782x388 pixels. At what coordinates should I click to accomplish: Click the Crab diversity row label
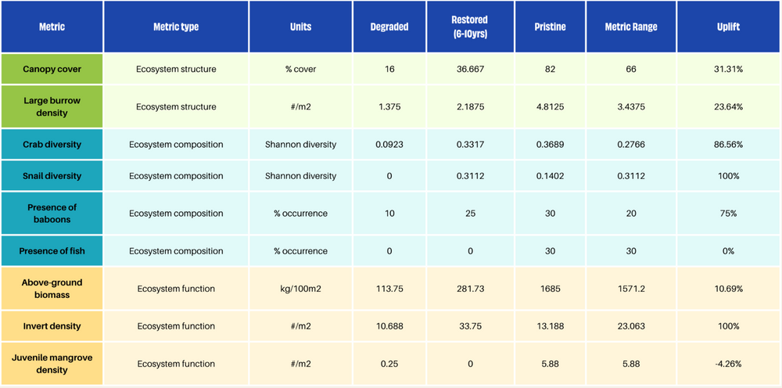pyautogui.click(x=52, y=145)
